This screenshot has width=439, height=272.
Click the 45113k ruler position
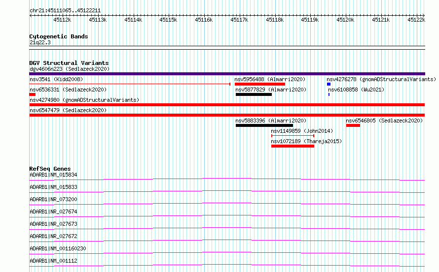98,20
